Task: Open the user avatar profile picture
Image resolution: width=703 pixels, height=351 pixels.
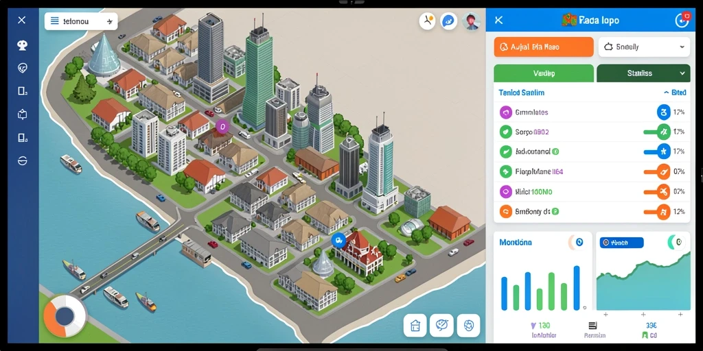Action: click(x=471, y=21)
